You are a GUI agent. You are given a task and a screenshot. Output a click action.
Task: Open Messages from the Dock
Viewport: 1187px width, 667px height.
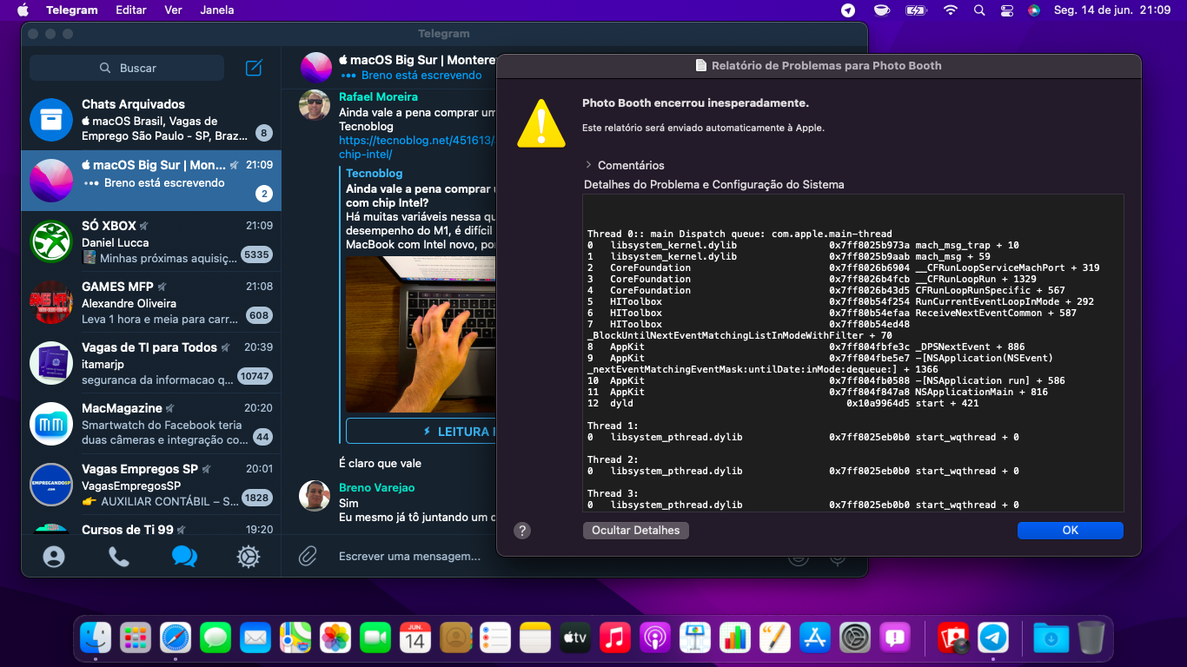tap(216, 638)
